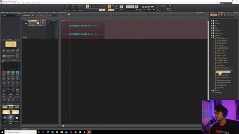The image size is (239, 134).
Task: Toggle the ProChannel Compressor power button
Action: (x=3, y=39)
